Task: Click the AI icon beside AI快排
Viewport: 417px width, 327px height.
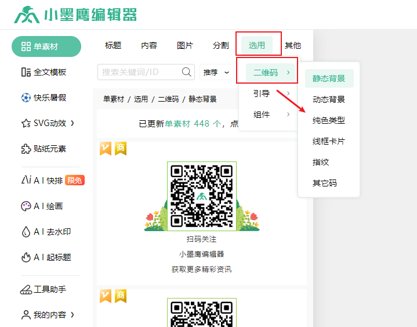Action: (26, 180)
